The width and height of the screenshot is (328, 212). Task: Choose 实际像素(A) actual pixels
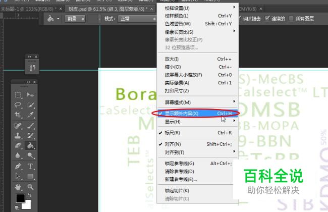tap(198, 83)
